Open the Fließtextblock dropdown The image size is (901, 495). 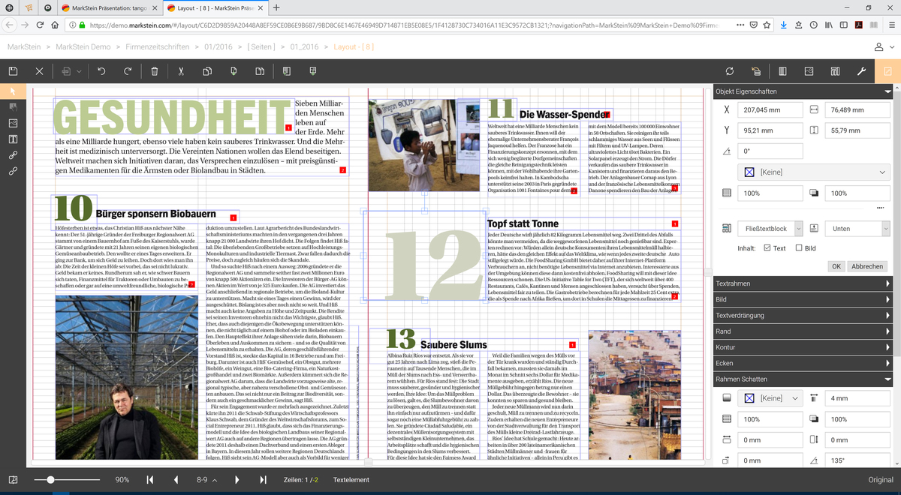tap(797, 228)
